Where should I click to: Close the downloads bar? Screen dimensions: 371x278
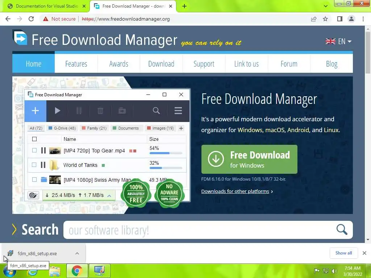[364, 253]
